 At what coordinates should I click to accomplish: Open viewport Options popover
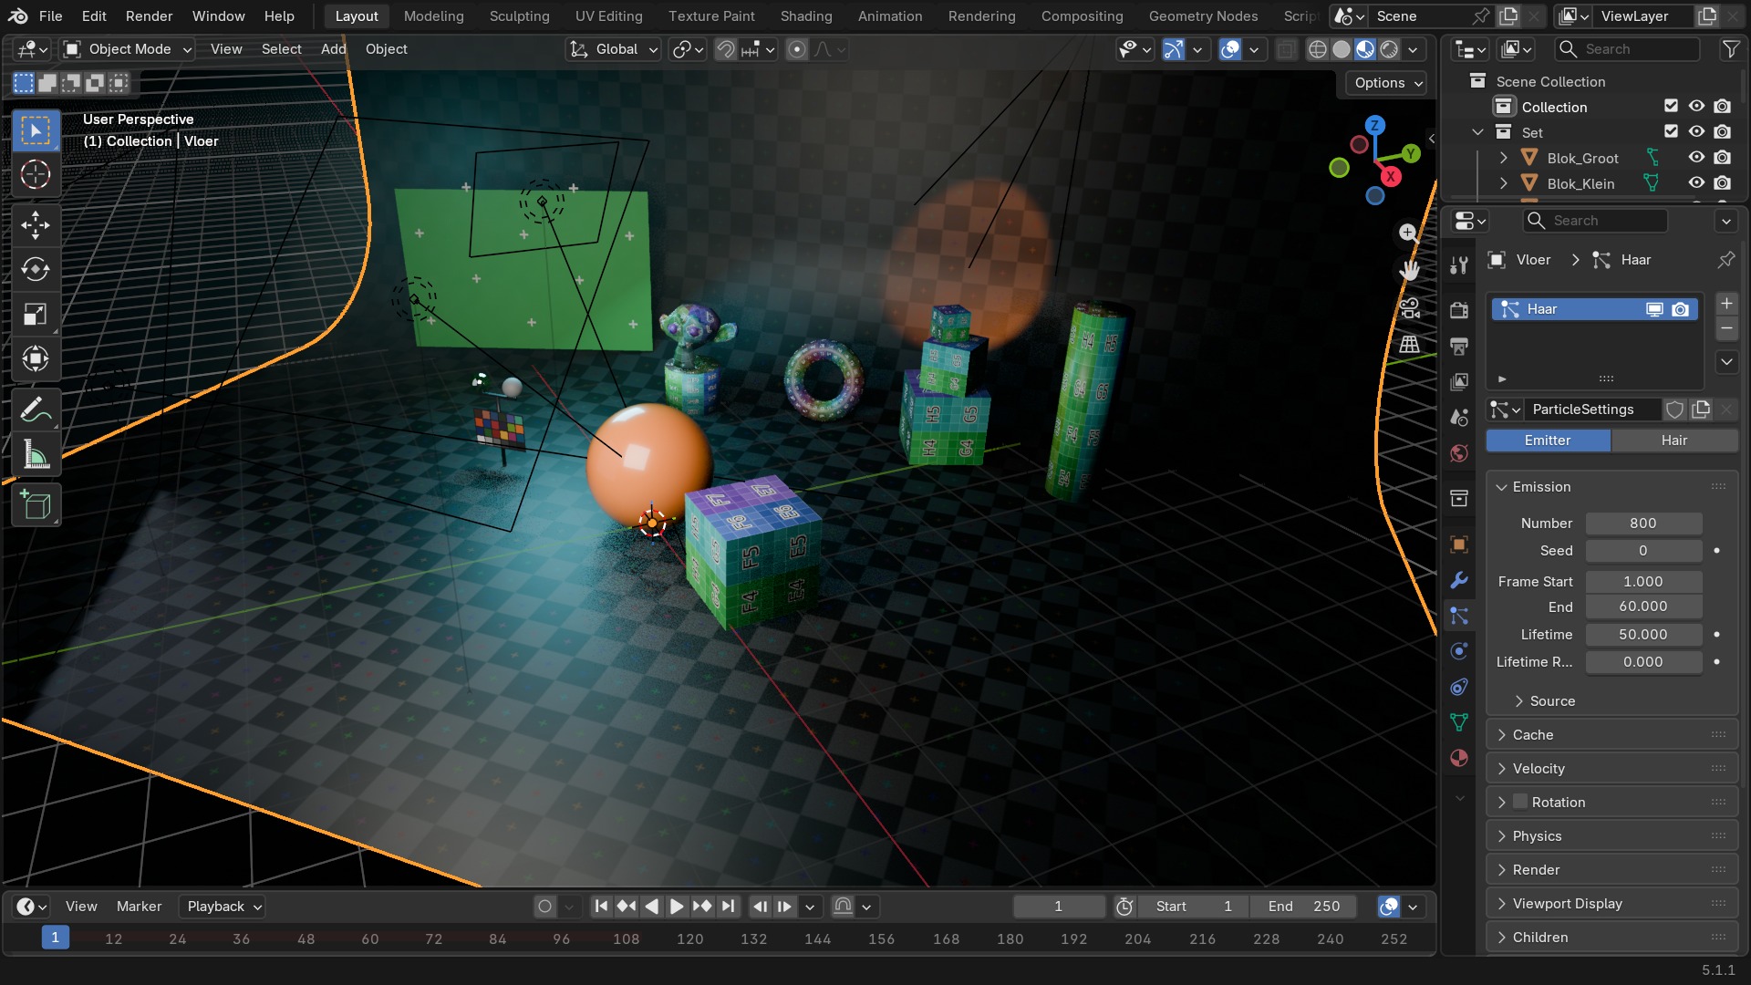pos(1386,83)
